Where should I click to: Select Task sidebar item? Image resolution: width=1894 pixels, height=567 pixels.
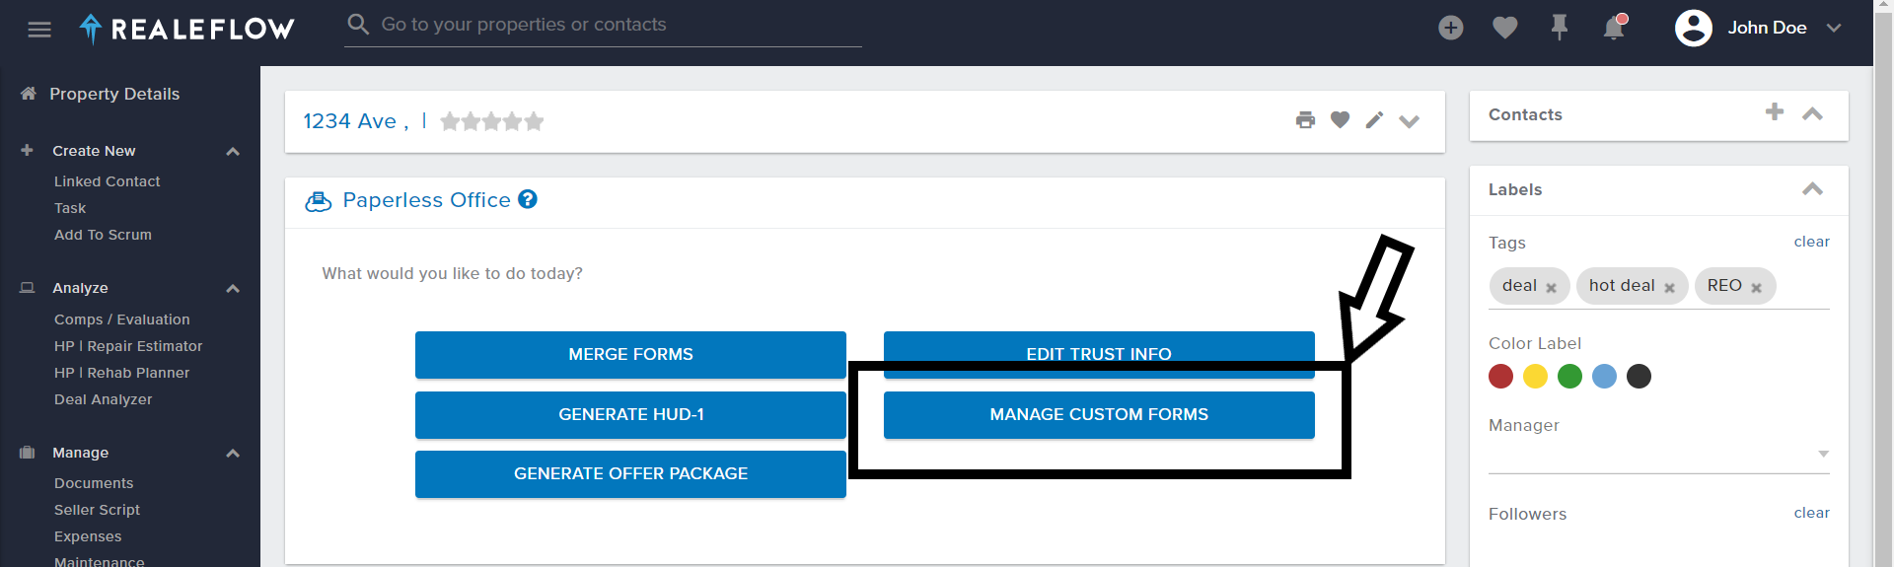tap(70, 208)
